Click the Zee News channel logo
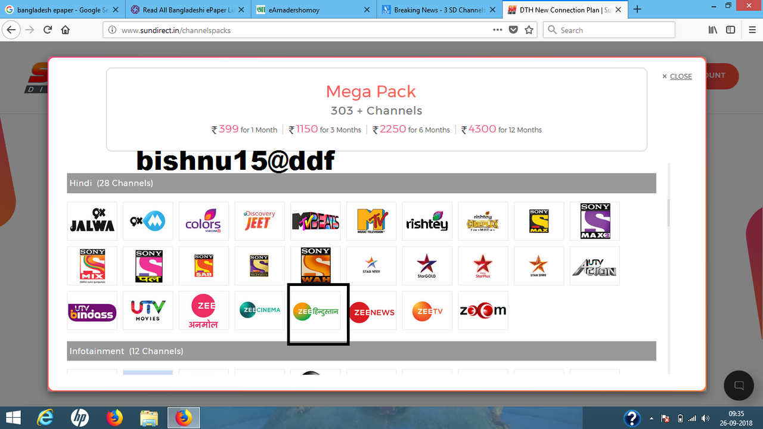Screen dimensions: 763x429 pyautogui.click(x=371, y=310)
